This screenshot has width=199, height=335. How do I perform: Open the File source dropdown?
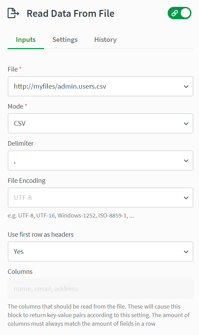pos(101,86)
